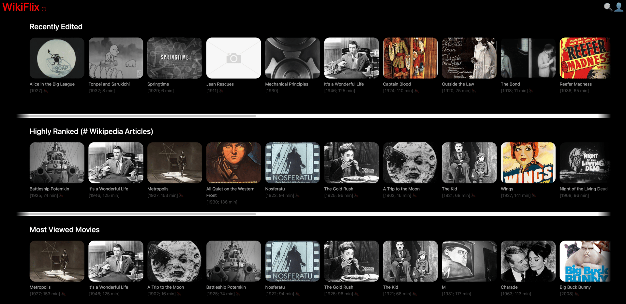Open the user account icon
This screenshot has width=626, height=304.
[619, 7]
